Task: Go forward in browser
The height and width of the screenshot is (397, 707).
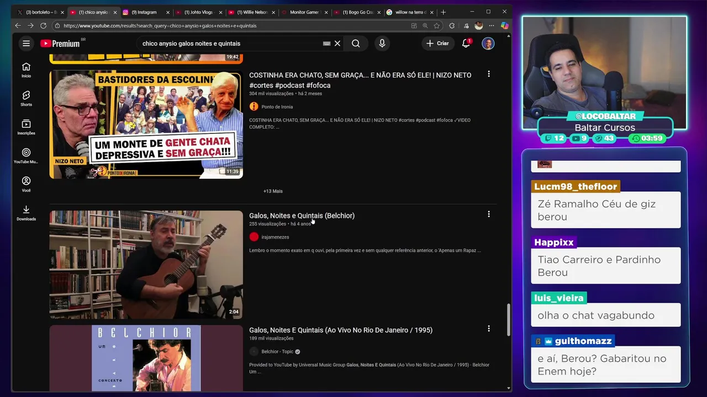Action: pos(30,25)
